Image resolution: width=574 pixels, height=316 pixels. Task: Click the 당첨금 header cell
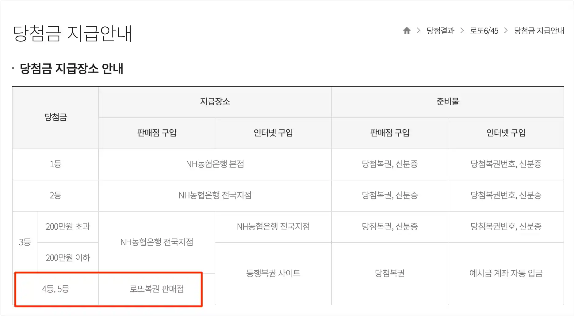pos(55,118)
